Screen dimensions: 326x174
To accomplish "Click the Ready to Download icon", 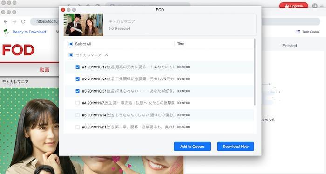I will [6, 32].
